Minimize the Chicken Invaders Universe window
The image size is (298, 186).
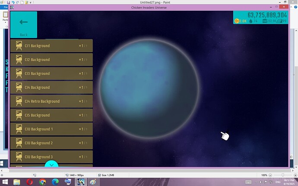tap(271, 7)
